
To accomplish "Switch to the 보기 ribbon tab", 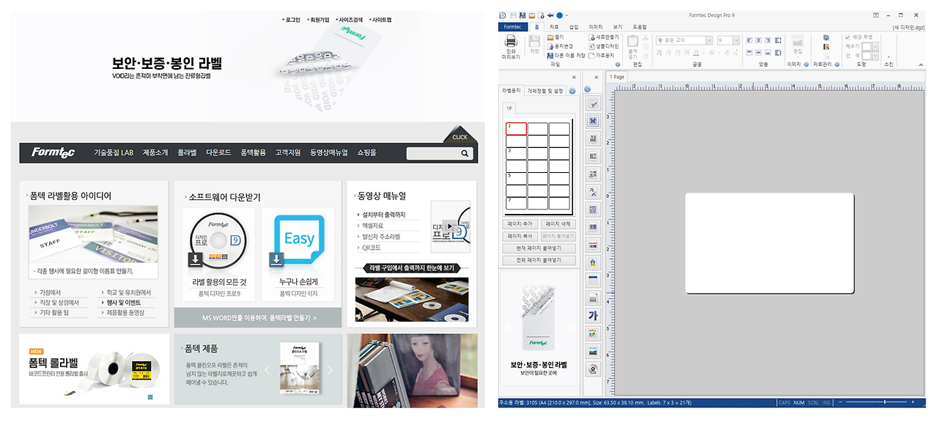I will (x=618, y=27).
